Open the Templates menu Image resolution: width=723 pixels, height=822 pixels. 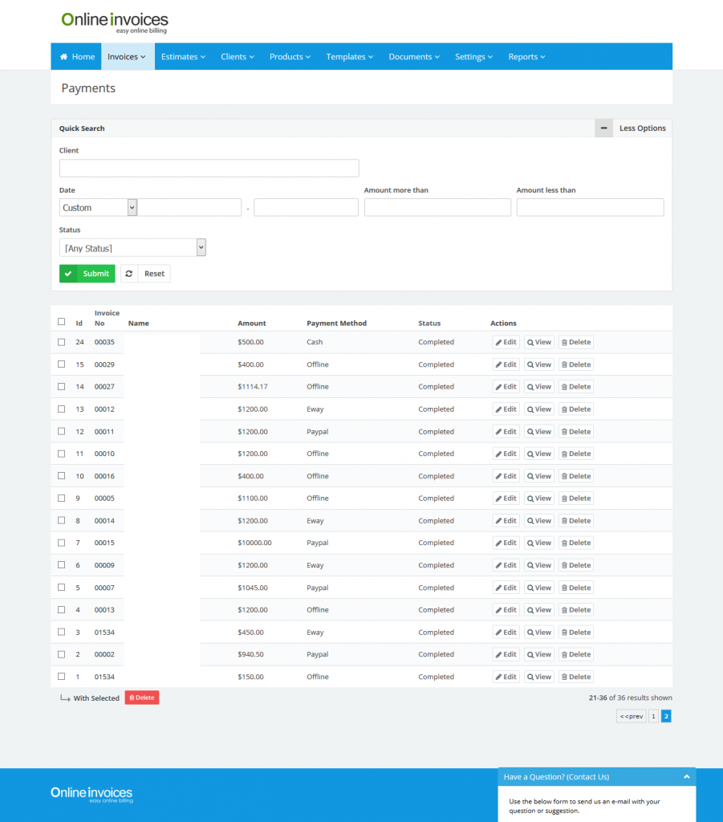point(350,57)
